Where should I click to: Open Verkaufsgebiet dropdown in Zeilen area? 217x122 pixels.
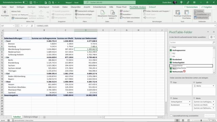point(190,102)
